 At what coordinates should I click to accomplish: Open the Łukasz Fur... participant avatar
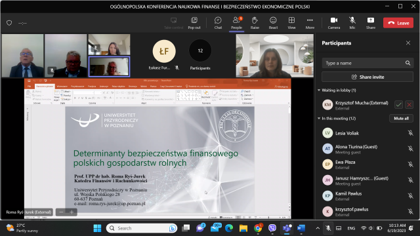point(164,51)
